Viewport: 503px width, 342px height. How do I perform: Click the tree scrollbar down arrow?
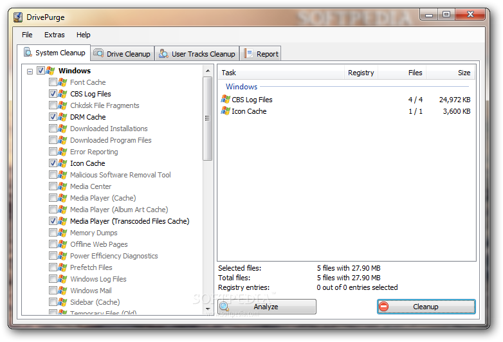[x=208, y=309]
